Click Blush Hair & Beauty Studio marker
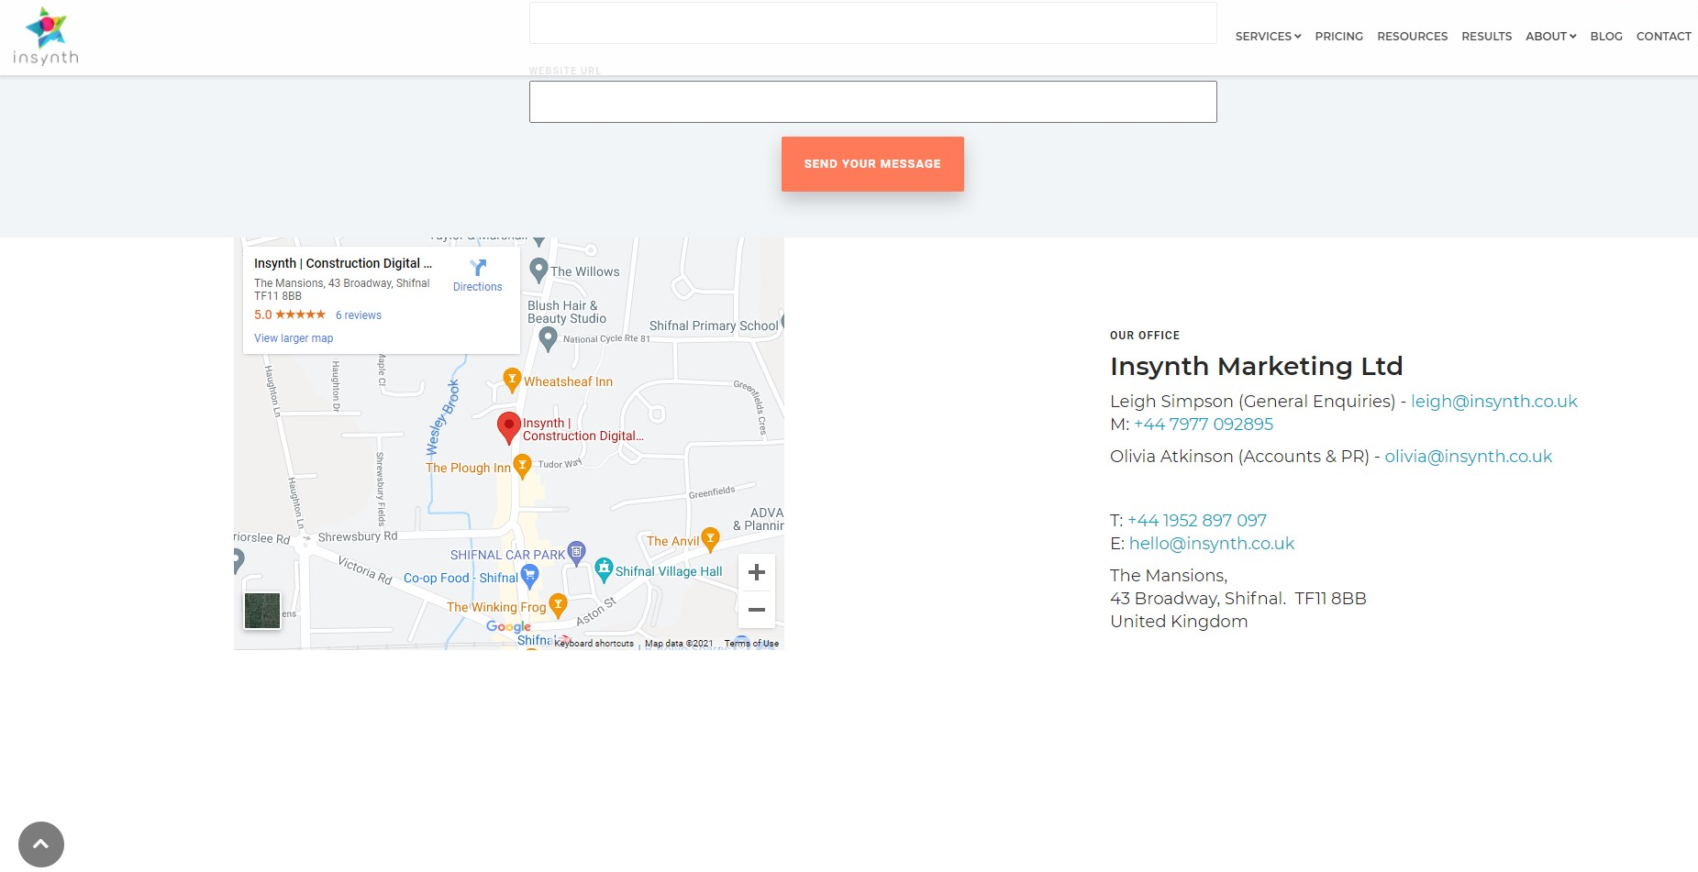The width and height of the screenshot is (1698, 872). pyautogui.click(x=549, y=338)
